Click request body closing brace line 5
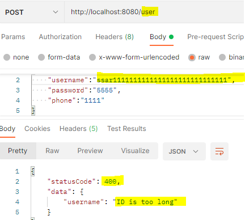This screenshot has height=220, width=245. [x=33, y=111]
